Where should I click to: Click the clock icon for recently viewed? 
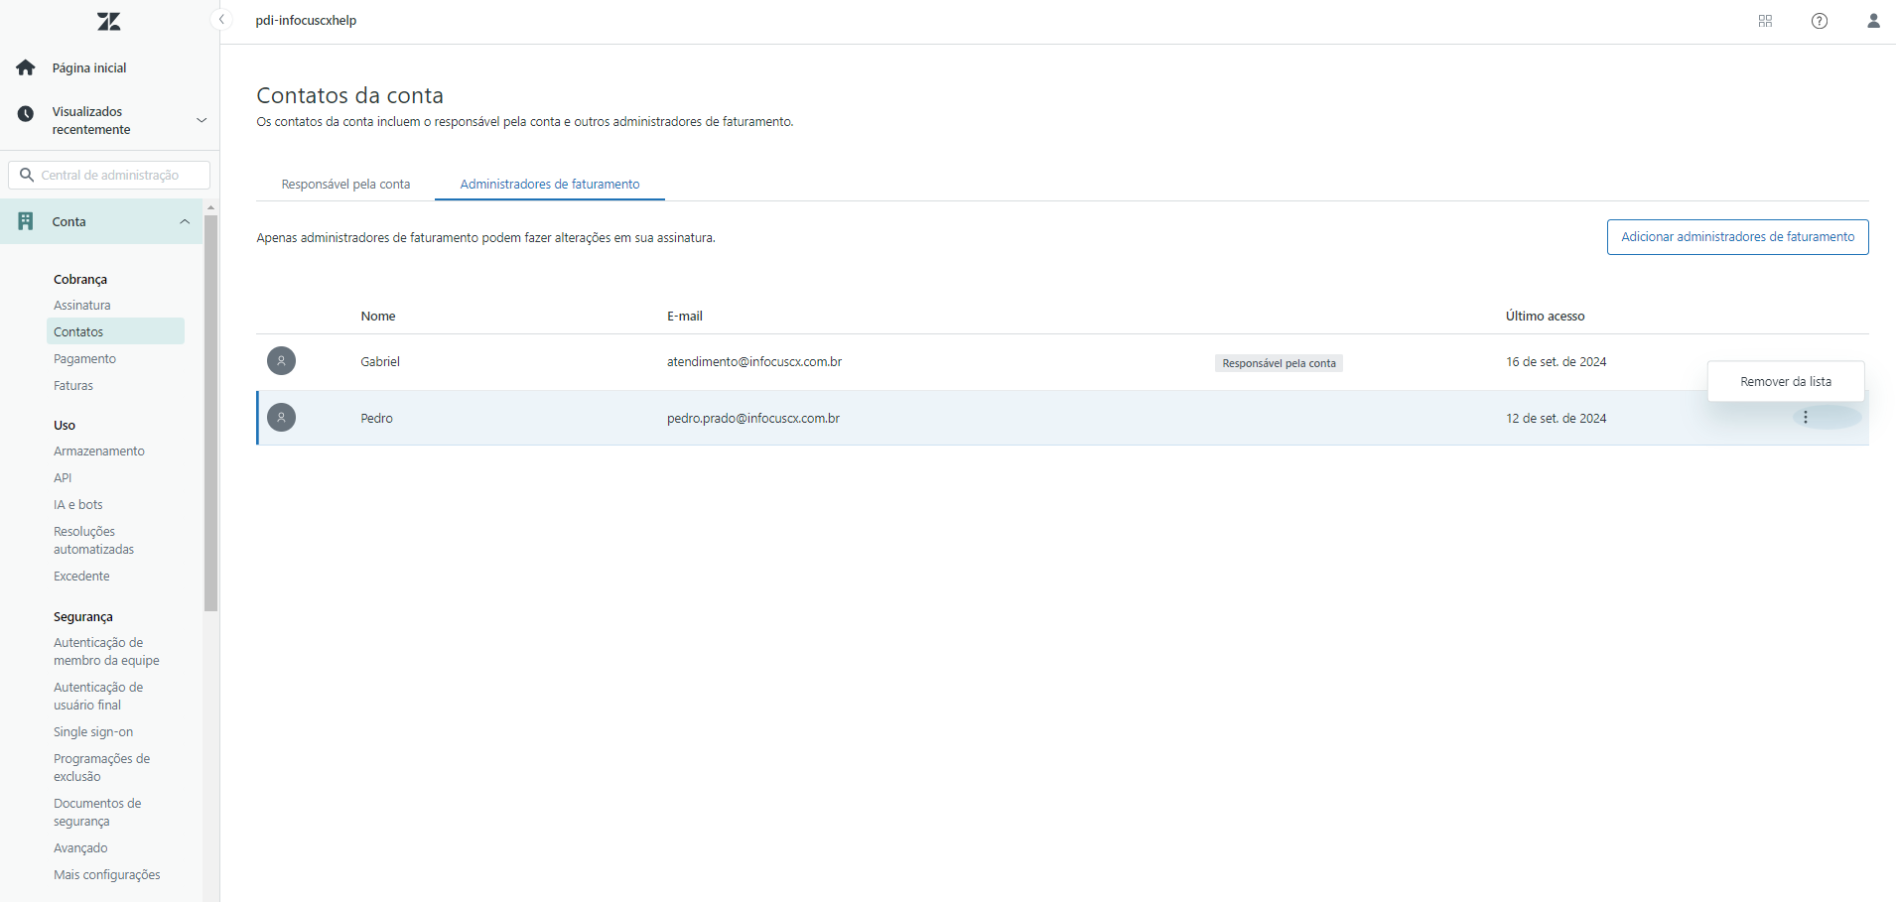pyautogui.click(x=26, y=114)
